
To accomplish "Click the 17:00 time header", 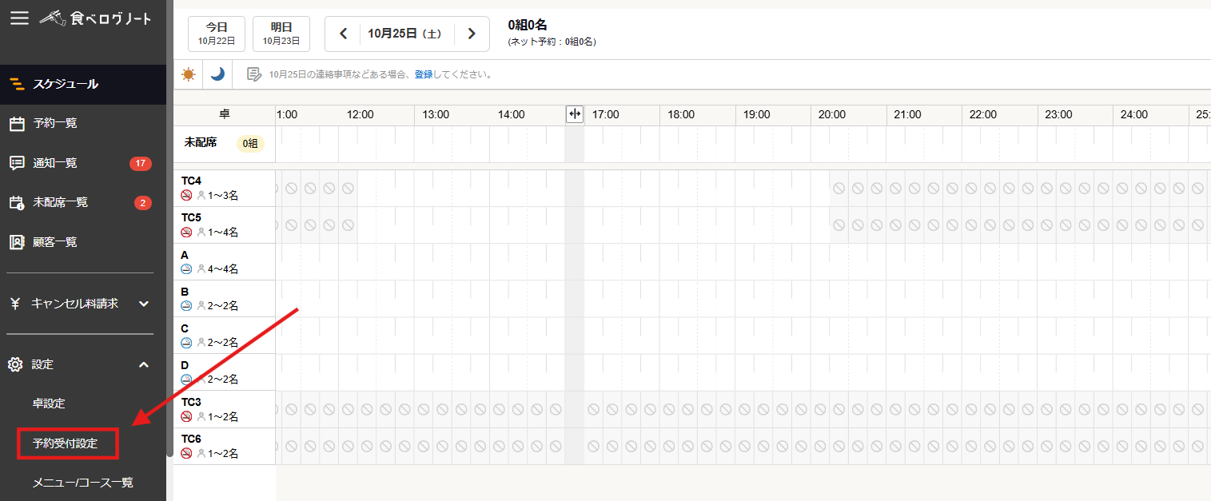I will (x=606, y=114).
